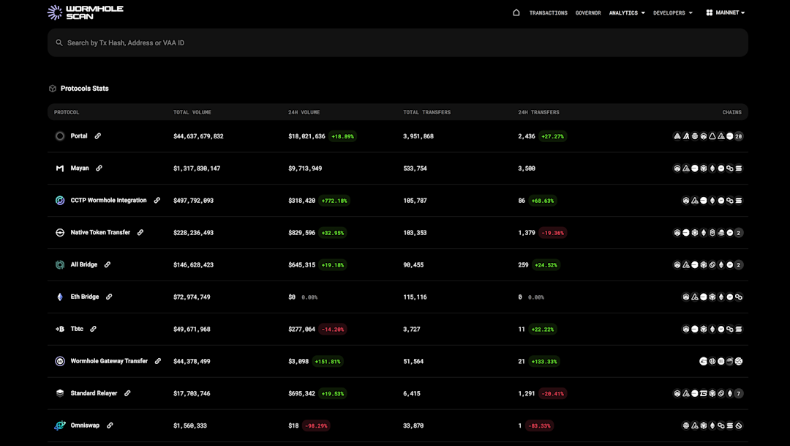Click the Omniswap protocol logo
The width and height of the screenshot is (790, 446).
click(60, 425)
